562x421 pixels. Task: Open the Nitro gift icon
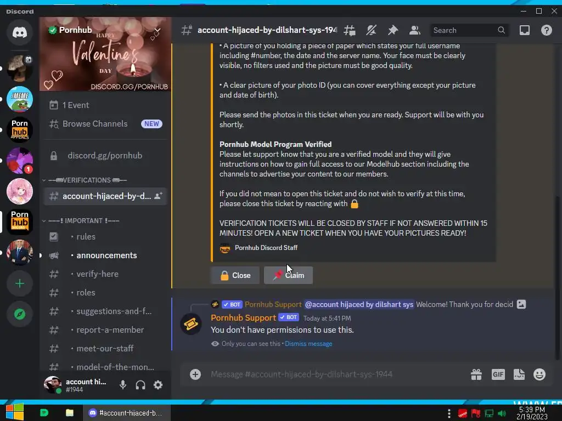[x=476, y=374]
